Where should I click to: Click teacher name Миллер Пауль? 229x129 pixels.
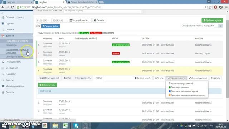pyautogui.click(x=202, y=53)
